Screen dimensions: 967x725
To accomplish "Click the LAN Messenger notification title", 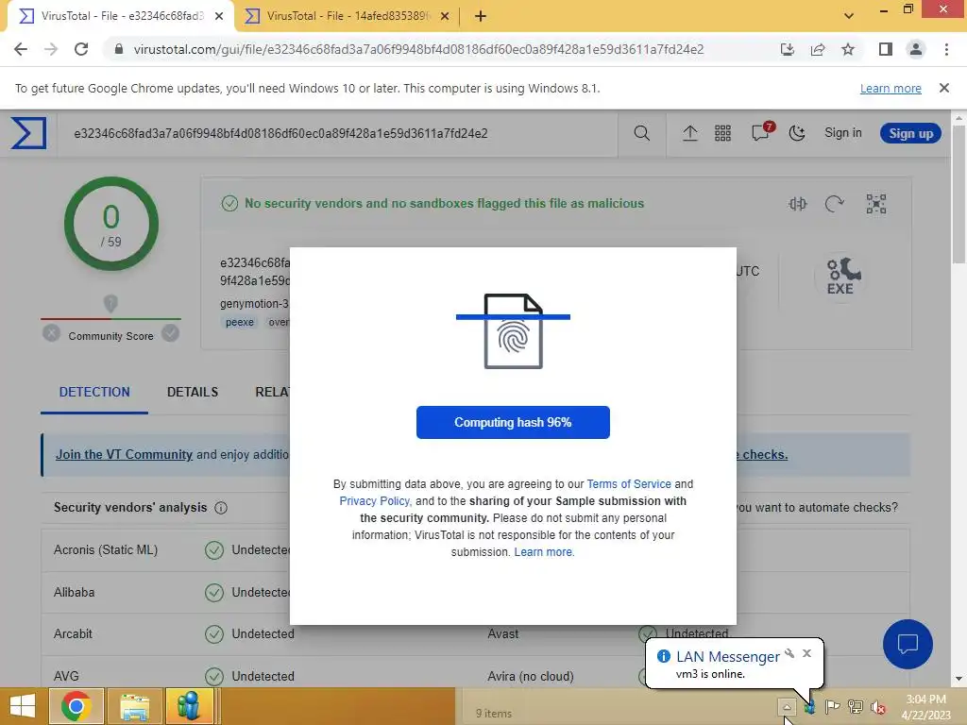I will point(728,657).
